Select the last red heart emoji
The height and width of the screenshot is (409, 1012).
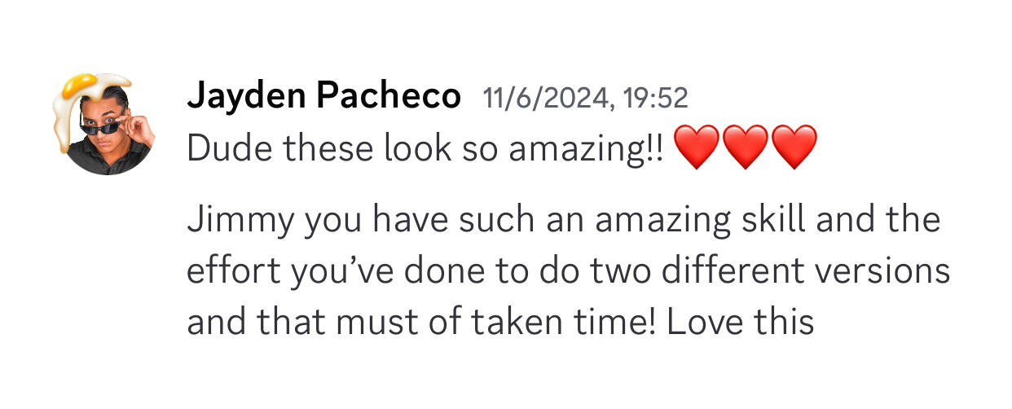click(793, 147)
